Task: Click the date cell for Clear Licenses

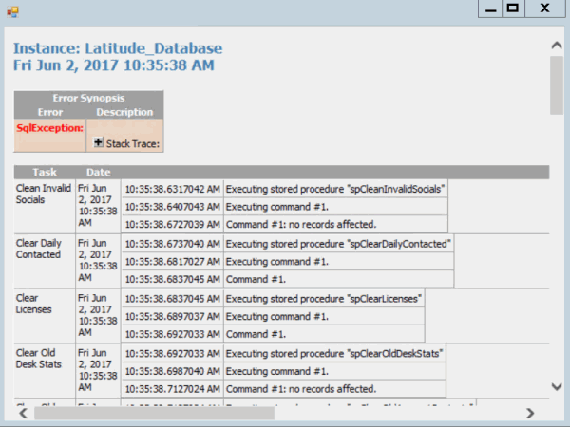Action: [98, 315]
